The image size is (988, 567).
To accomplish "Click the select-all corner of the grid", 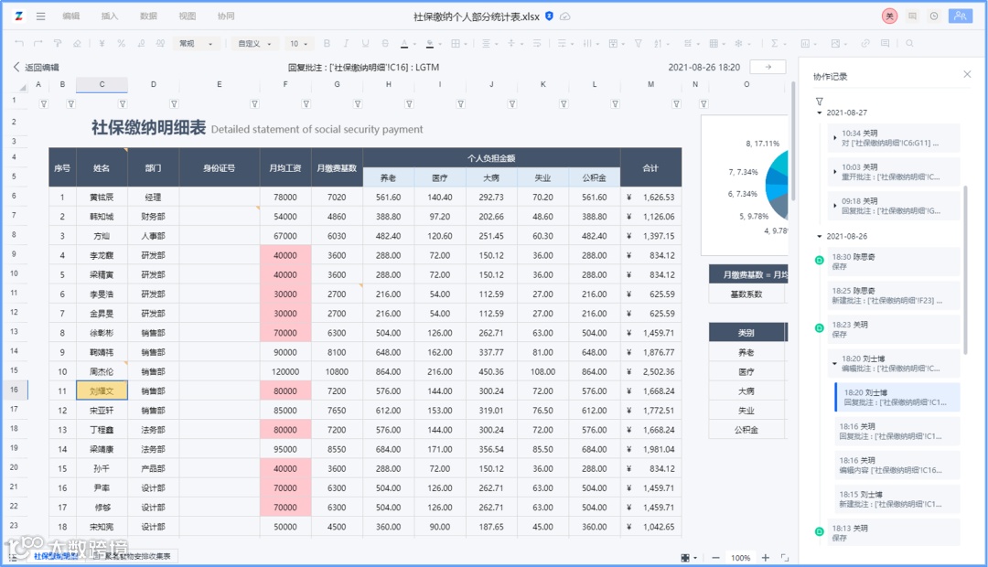I will pos(21,86).
